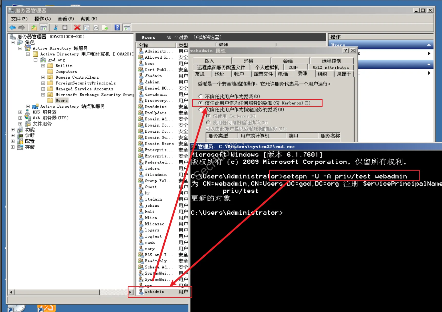Click the refresh toolbar icon
442x312 pixels.
(96, 28)
